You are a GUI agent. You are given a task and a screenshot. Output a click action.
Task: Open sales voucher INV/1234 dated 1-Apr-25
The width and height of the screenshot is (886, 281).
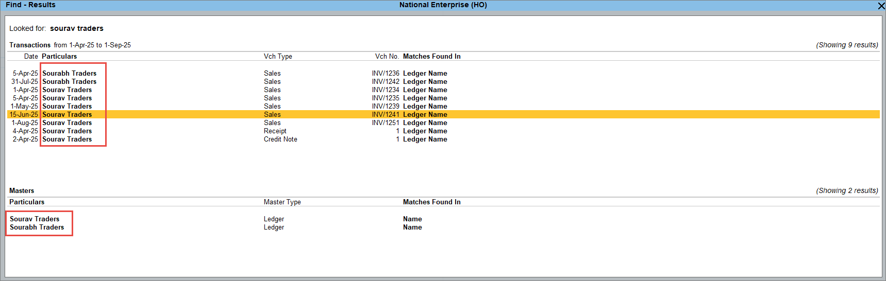[x=67, y=90]
